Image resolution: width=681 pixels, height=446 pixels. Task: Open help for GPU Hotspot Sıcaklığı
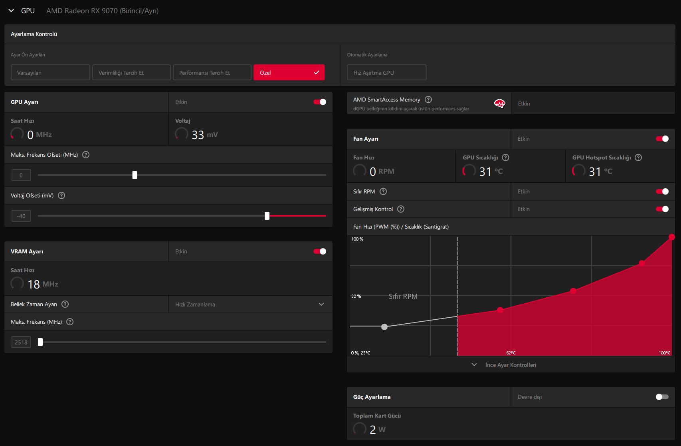(638, 157)
